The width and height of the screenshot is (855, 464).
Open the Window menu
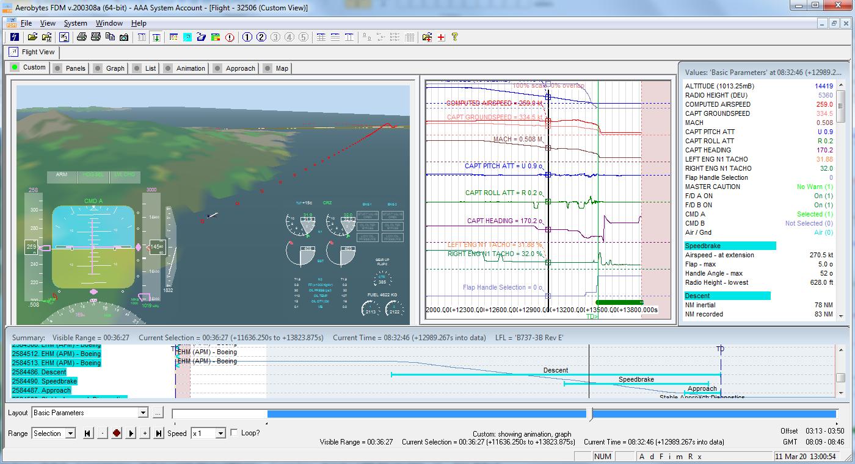coord(109,23)
